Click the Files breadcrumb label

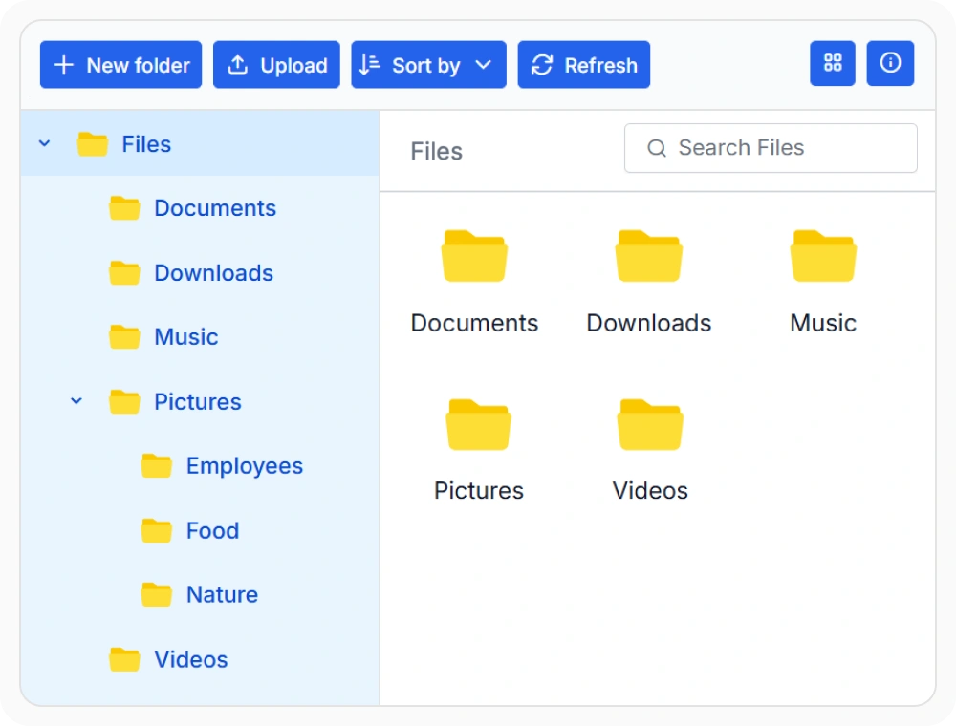click(437, 151)
